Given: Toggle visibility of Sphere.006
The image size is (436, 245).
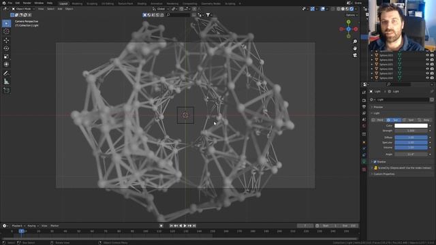Looking at the screenshot, I should pyautogui.click(x=427, y=69).
